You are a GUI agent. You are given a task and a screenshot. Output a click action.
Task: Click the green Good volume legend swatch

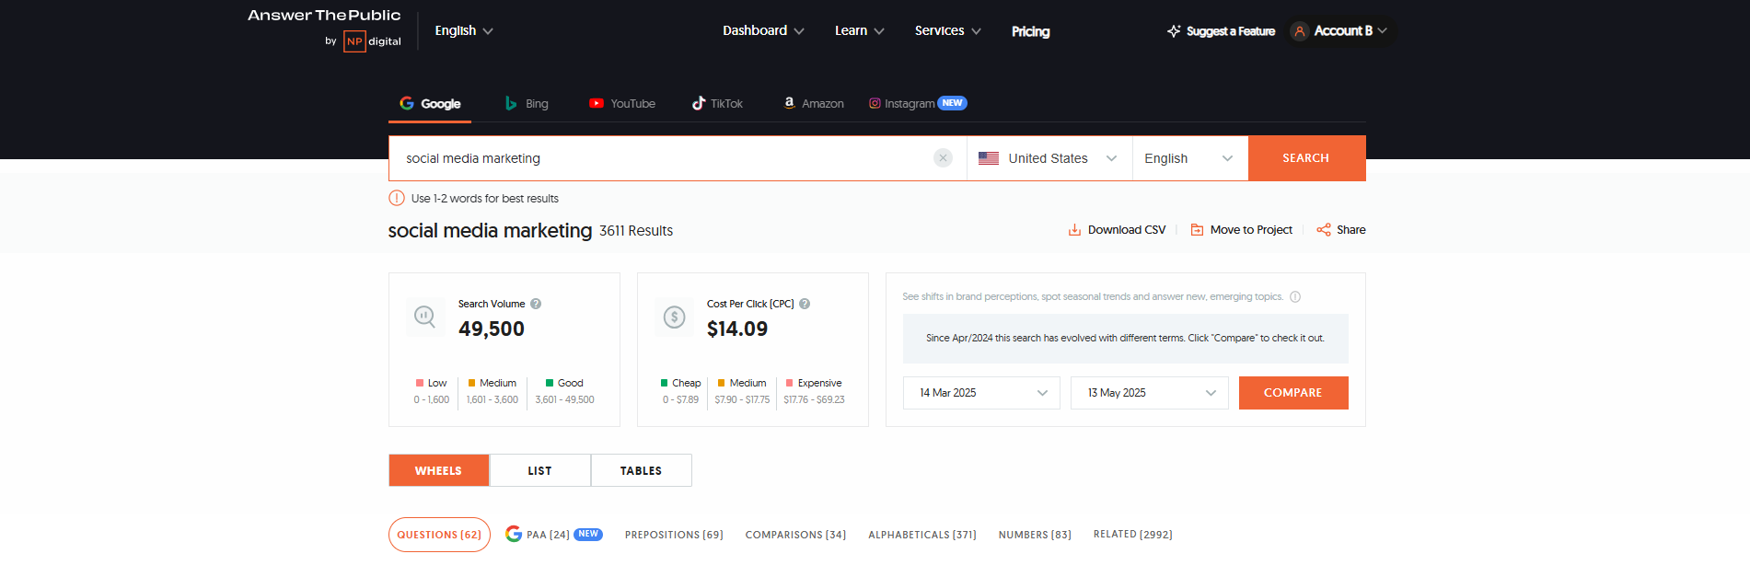click(x=550, y=383)
